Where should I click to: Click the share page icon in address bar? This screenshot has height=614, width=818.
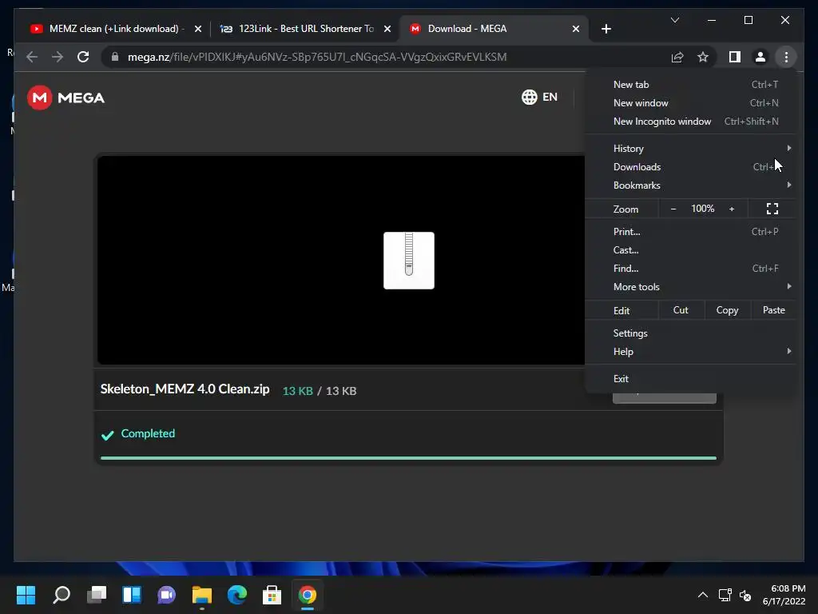[x=677, y=57]
